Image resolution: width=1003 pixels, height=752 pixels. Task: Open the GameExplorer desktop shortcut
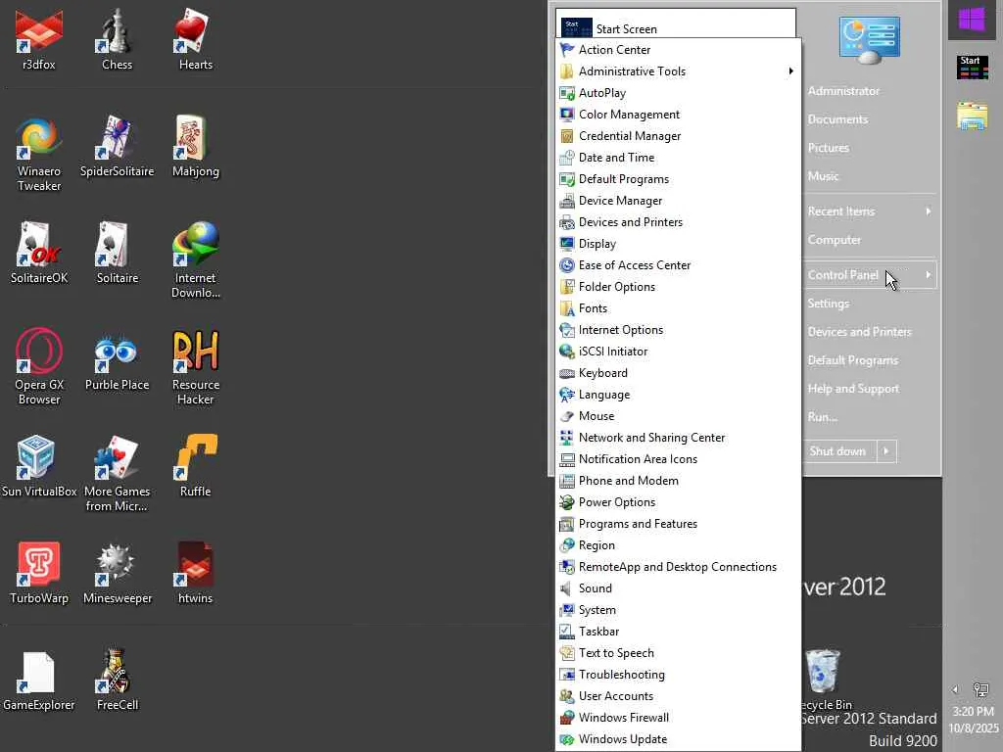pos(39,681)
